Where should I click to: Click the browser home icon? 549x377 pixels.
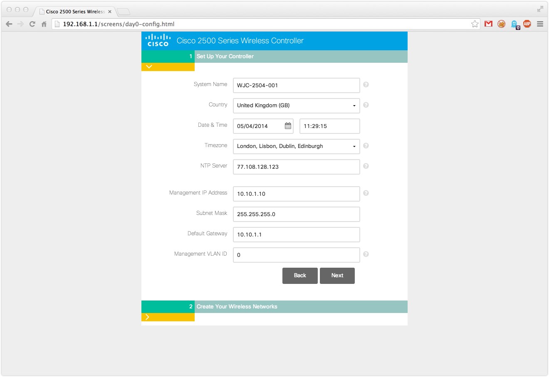click(44, 24)
